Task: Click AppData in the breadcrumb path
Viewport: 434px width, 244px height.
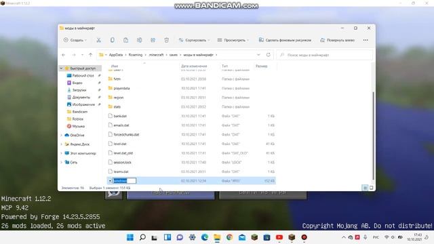Action: click(x=116, y=55)
